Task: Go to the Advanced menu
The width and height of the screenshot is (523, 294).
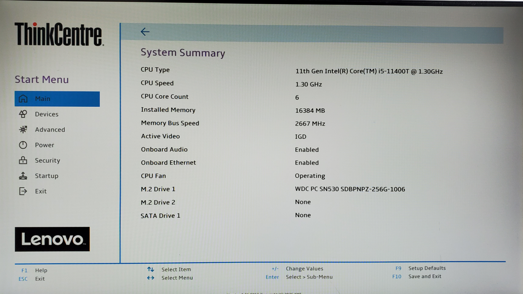Action: 50,130
